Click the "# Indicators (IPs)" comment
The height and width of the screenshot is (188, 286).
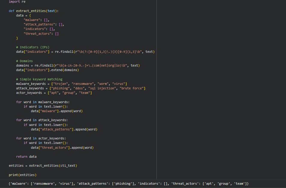coord(33,47)
